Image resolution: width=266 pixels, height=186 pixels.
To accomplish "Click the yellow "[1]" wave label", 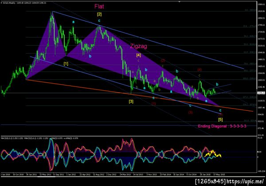I will [66, 64].
